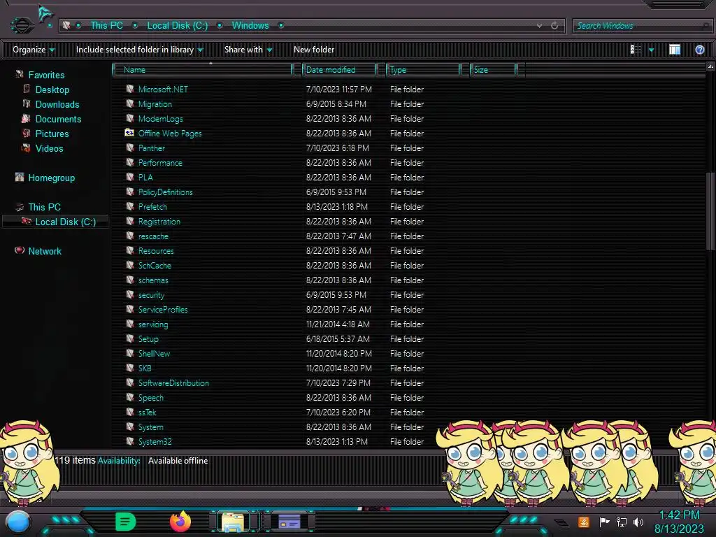Open Pictures in navigation pane
The image size is (716, 537).
52,134
